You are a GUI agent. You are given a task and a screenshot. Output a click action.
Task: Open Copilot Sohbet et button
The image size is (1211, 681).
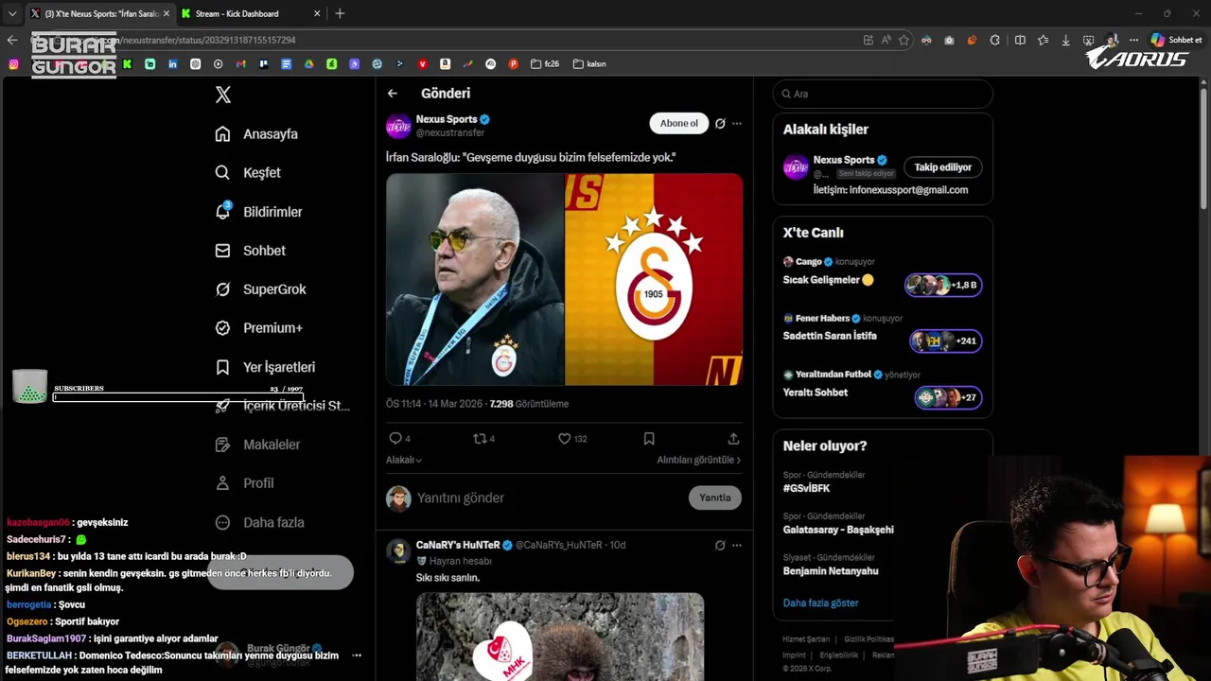pos(1176,40)
